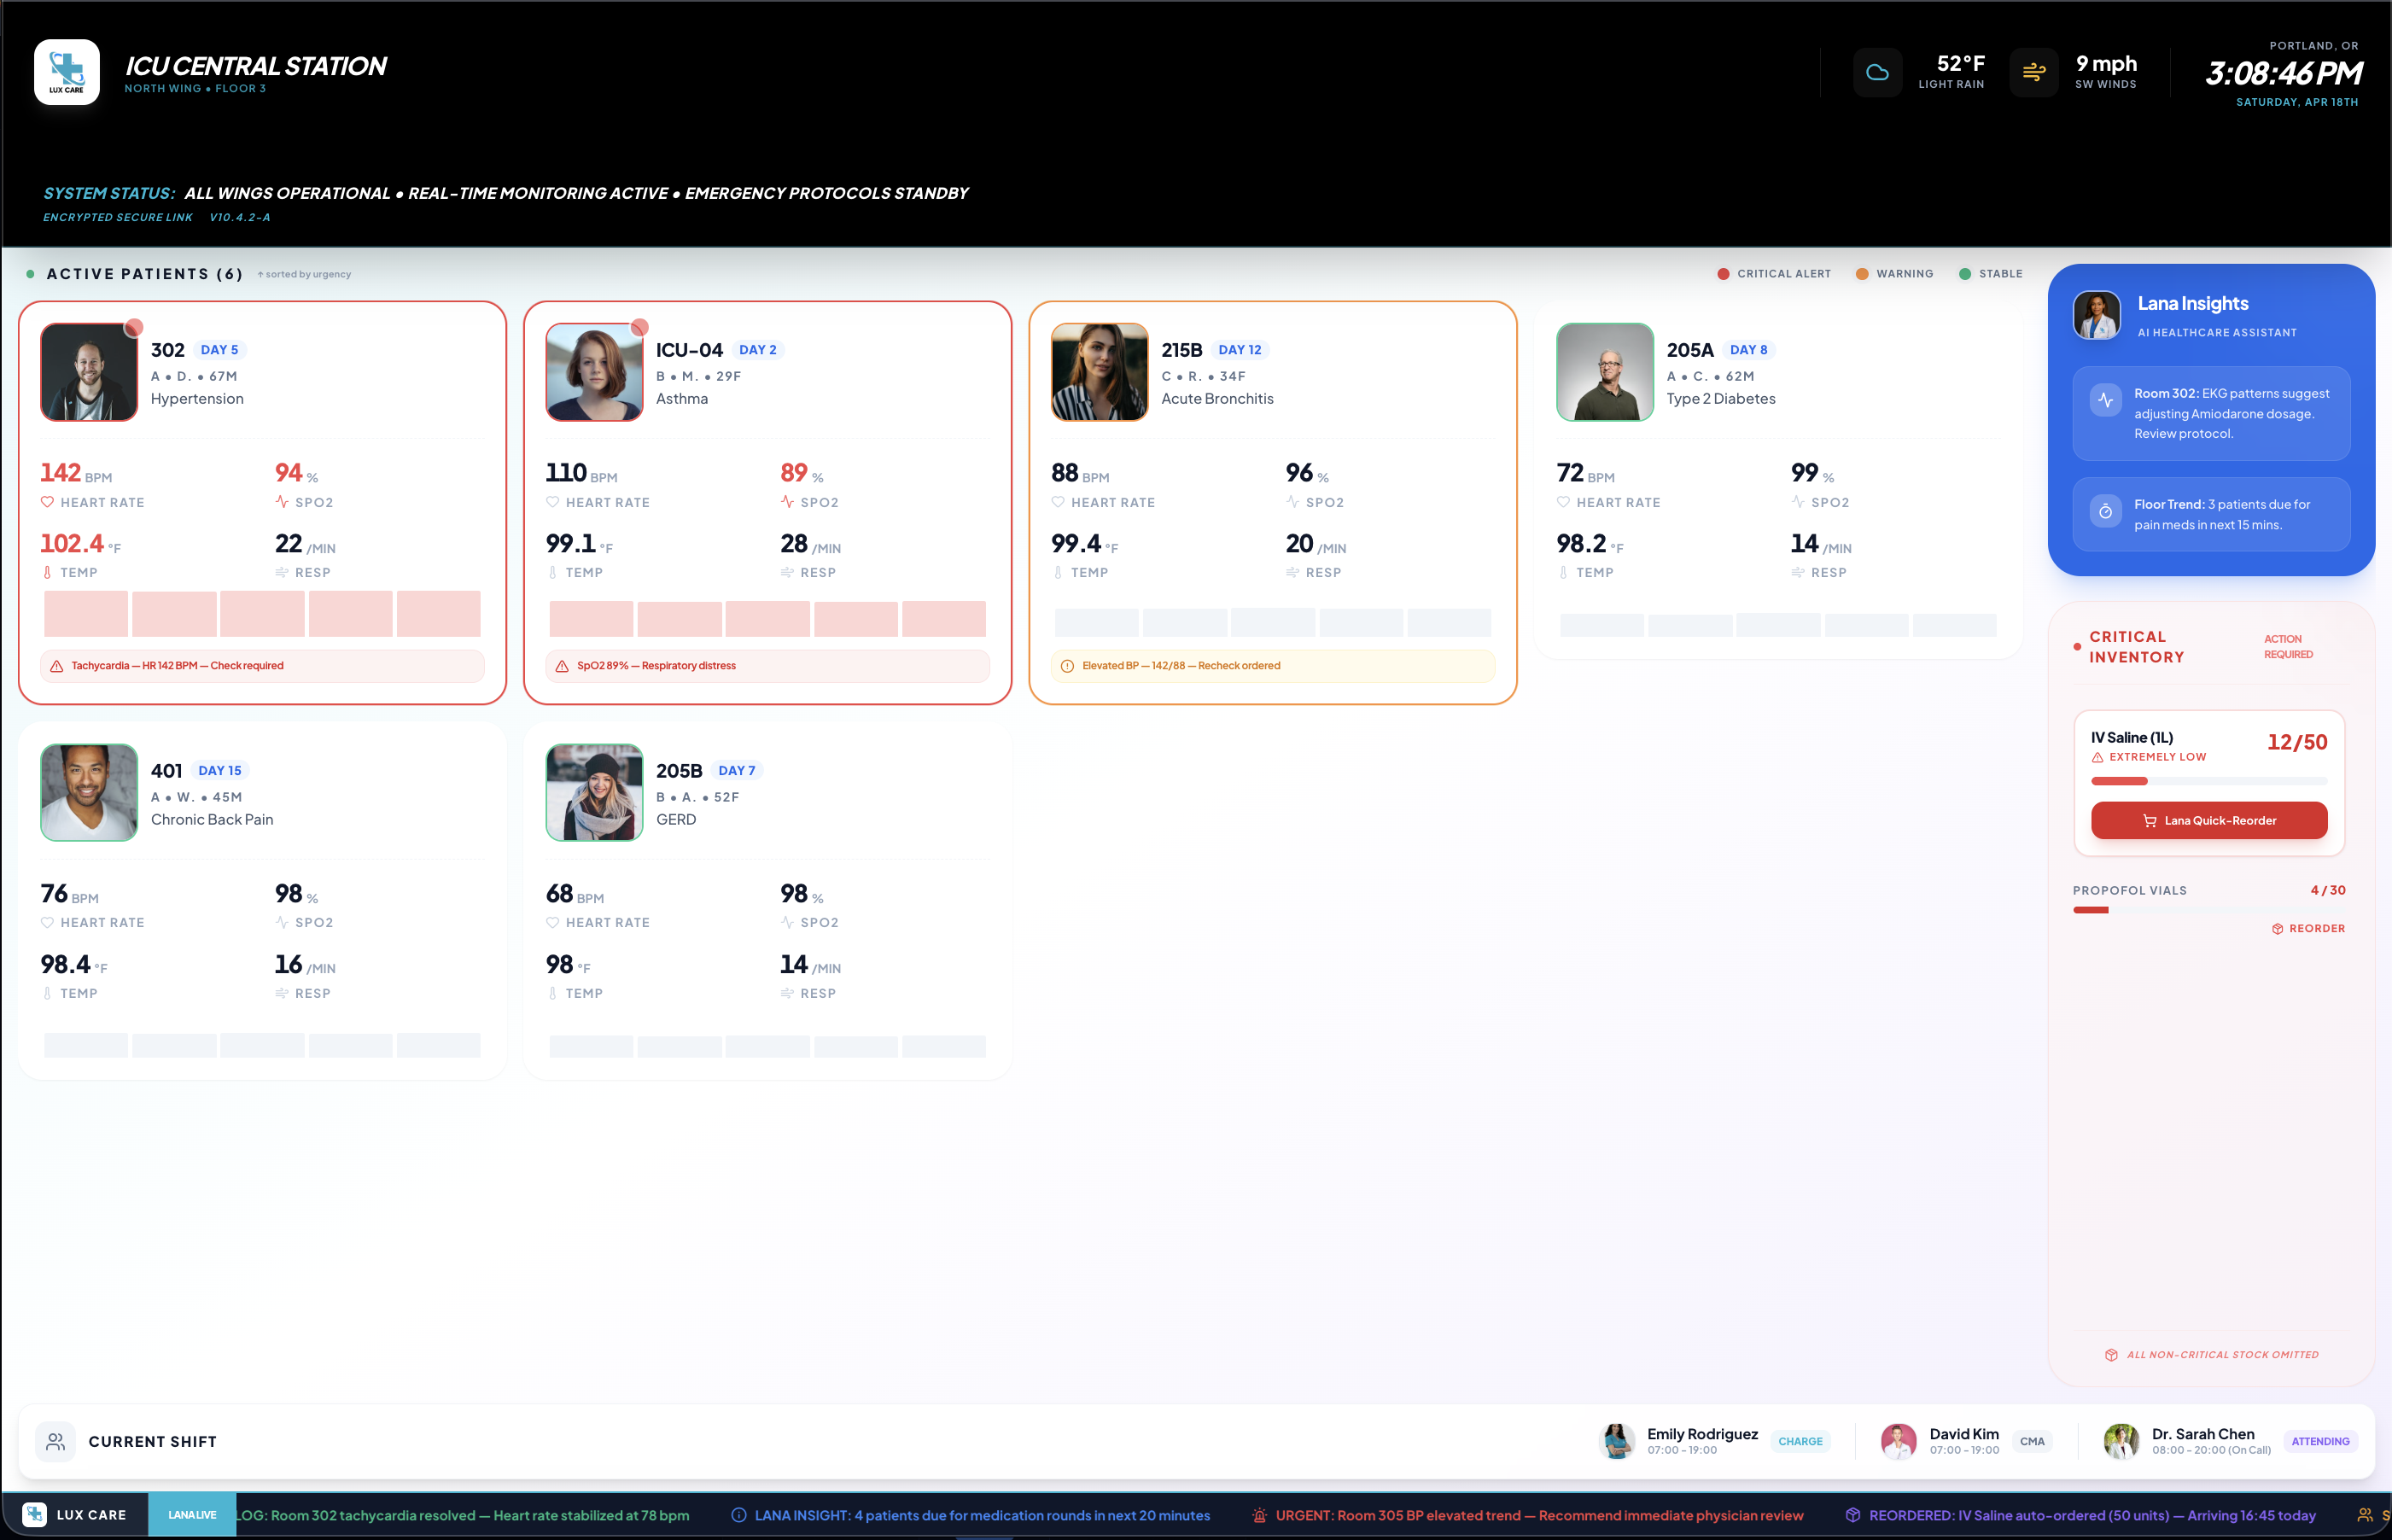Viewport: 2392px width, 1540px height.
Task: Click the cloud weather icon
Action: click(x=1877, y=72)
